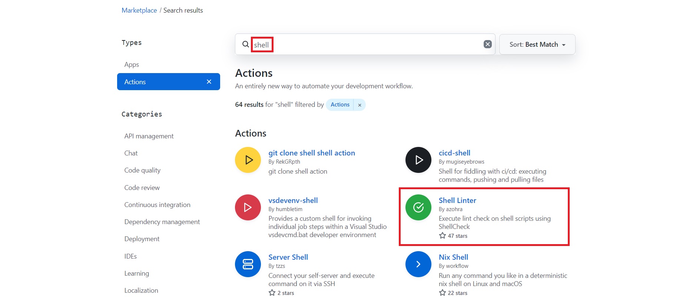This screenshot has width=699, height=302.
Task: Select the Apps type filter
Action: pyautogui.click(x=132, y=65)
